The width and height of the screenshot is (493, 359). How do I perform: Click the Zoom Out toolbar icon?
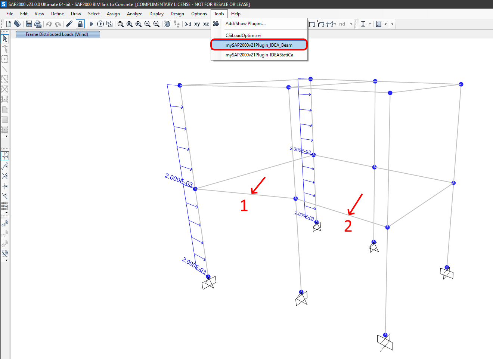pos(156,24)
